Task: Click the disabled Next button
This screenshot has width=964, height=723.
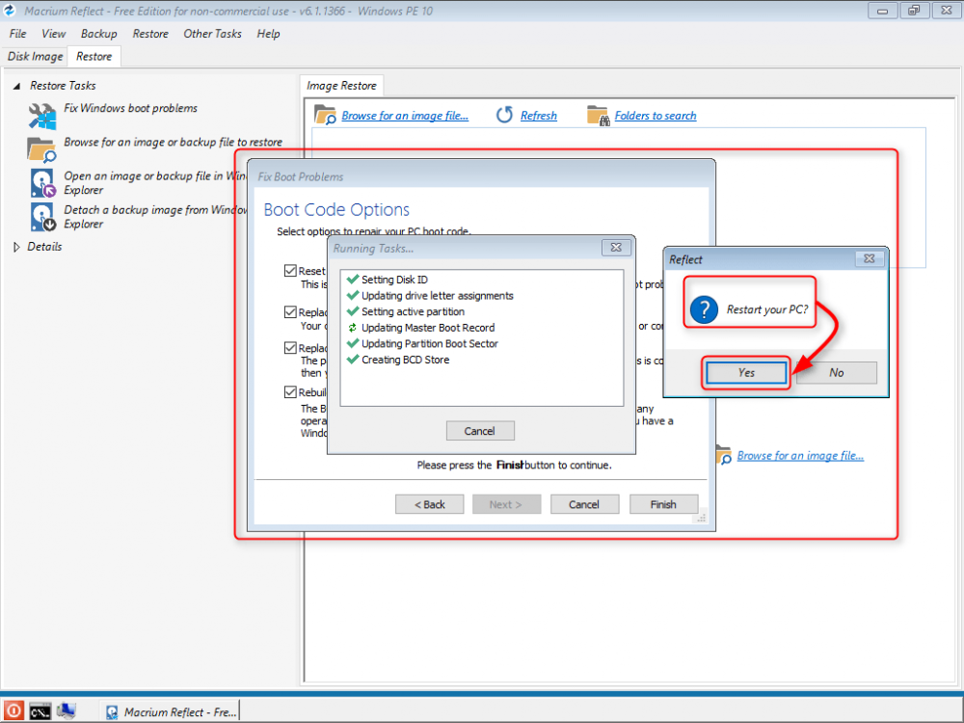Action: 506,504
